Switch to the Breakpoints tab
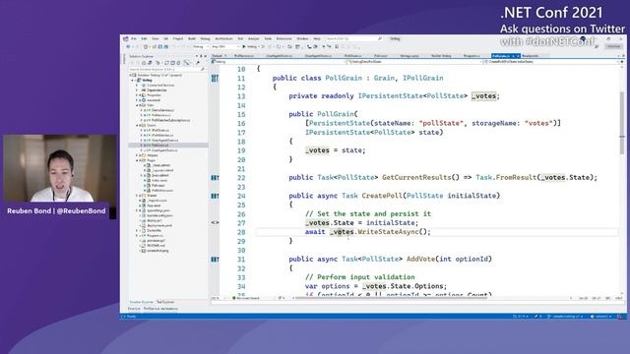This screenshot has width=630, height=354. point(531,56)
